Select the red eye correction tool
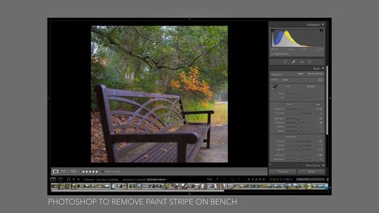Viewport: 379px width, 213px height. click(302, 62)
